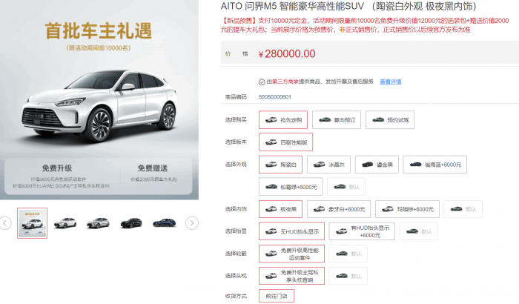Select 免费升级主驾私享头枕音响 option
Screen dimensions: 519x304
(x=291, y=276)
